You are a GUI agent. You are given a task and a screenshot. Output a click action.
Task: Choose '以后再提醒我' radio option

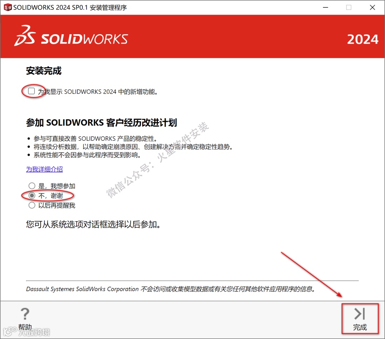pos(32,205)
